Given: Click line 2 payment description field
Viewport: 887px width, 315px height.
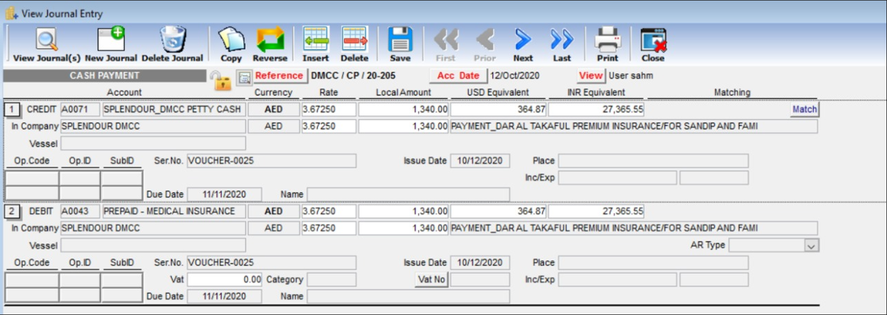Looking at the screenshot, I should [x=634, y=229].
